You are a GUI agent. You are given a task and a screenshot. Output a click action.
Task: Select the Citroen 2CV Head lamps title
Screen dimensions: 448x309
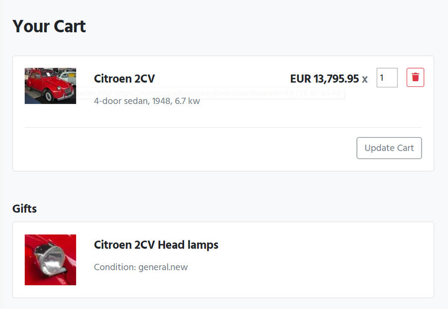[156, 245]
